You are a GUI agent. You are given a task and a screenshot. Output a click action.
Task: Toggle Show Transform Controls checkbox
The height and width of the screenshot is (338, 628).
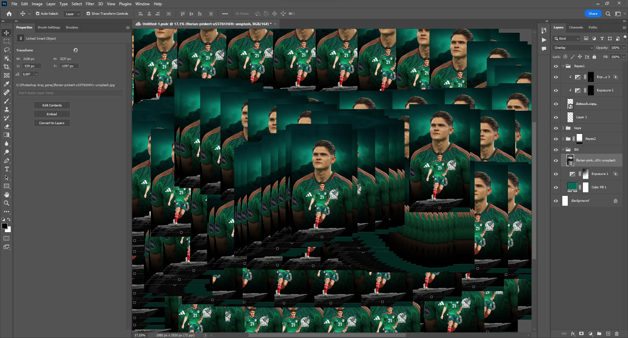coord(88,14)
